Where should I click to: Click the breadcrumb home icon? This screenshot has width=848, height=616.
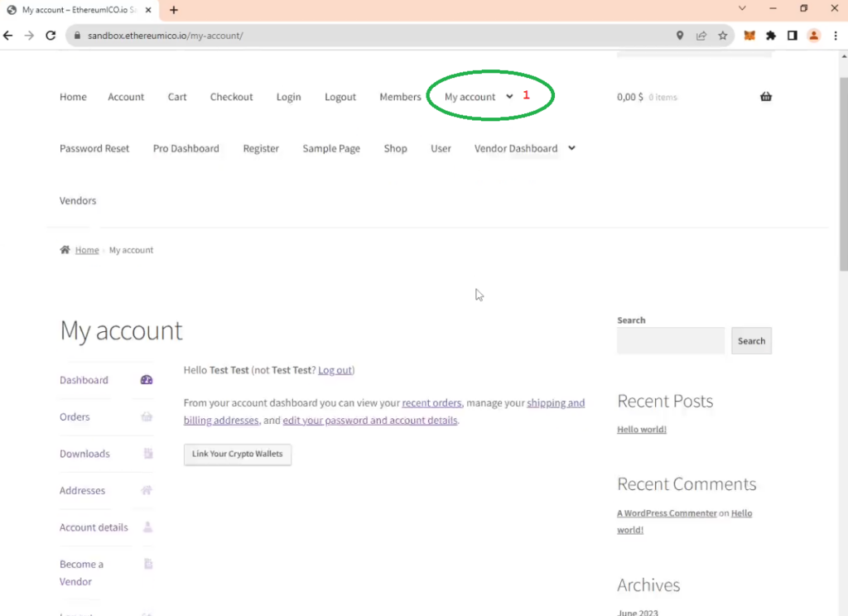[65, 250]
